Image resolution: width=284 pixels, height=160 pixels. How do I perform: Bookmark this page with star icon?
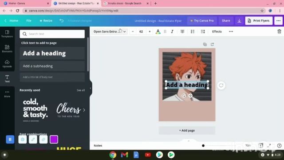point(262,11)
